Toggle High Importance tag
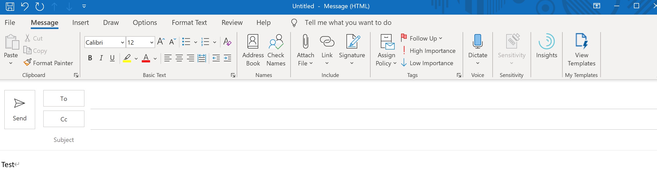This screenshot has width=657, height=174. 428,51
